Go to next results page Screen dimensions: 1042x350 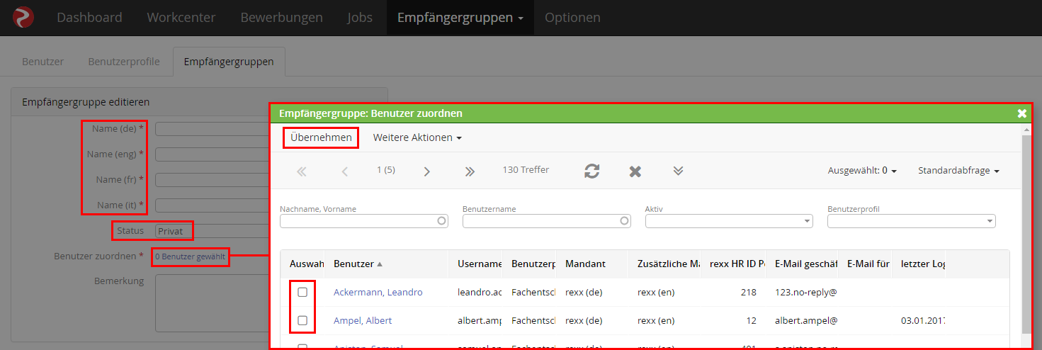pos(427,171)
